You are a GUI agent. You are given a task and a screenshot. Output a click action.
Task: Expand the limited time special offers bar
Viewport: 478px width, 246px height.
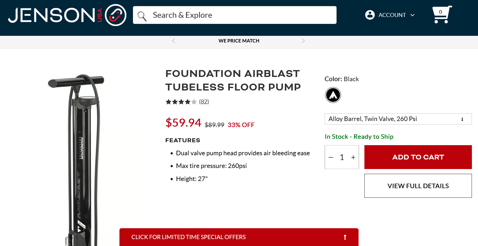coord(239,237)
